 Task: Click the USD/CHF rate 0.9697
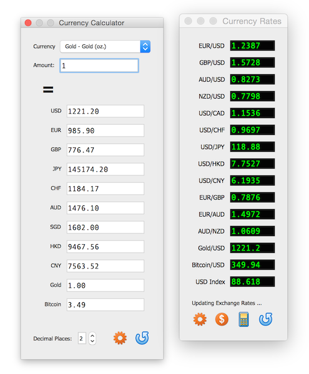click(252, 130)
